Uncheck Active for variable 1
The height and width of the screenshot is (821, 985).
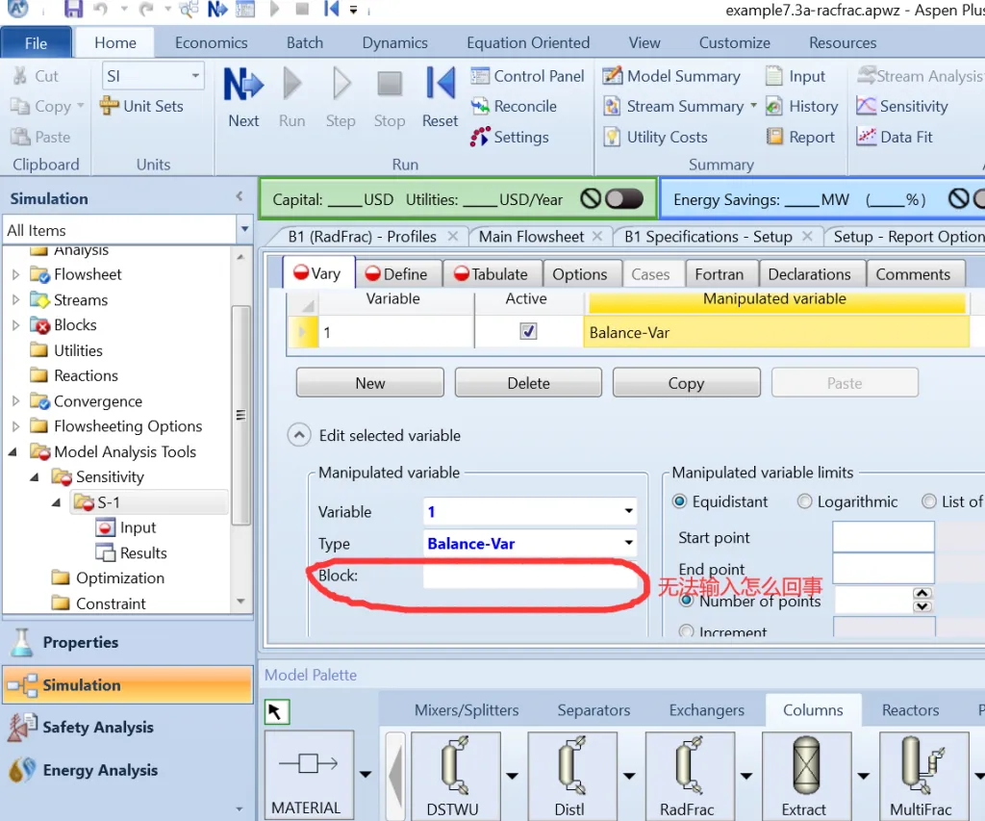(x=528, y=331)
